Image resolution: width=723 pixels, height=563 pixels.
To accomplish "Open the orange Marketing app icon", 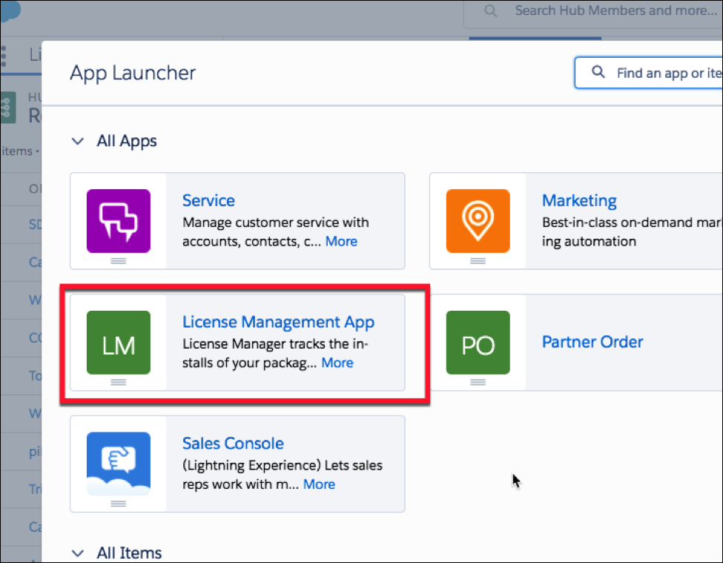I will (478, 221).
